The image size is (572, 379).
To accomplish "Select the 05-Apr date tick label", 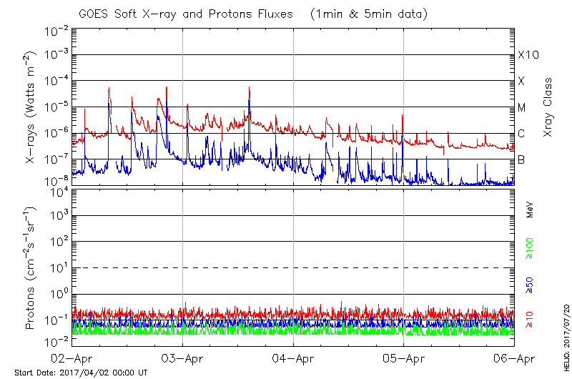I will click(x=404, y=358).
